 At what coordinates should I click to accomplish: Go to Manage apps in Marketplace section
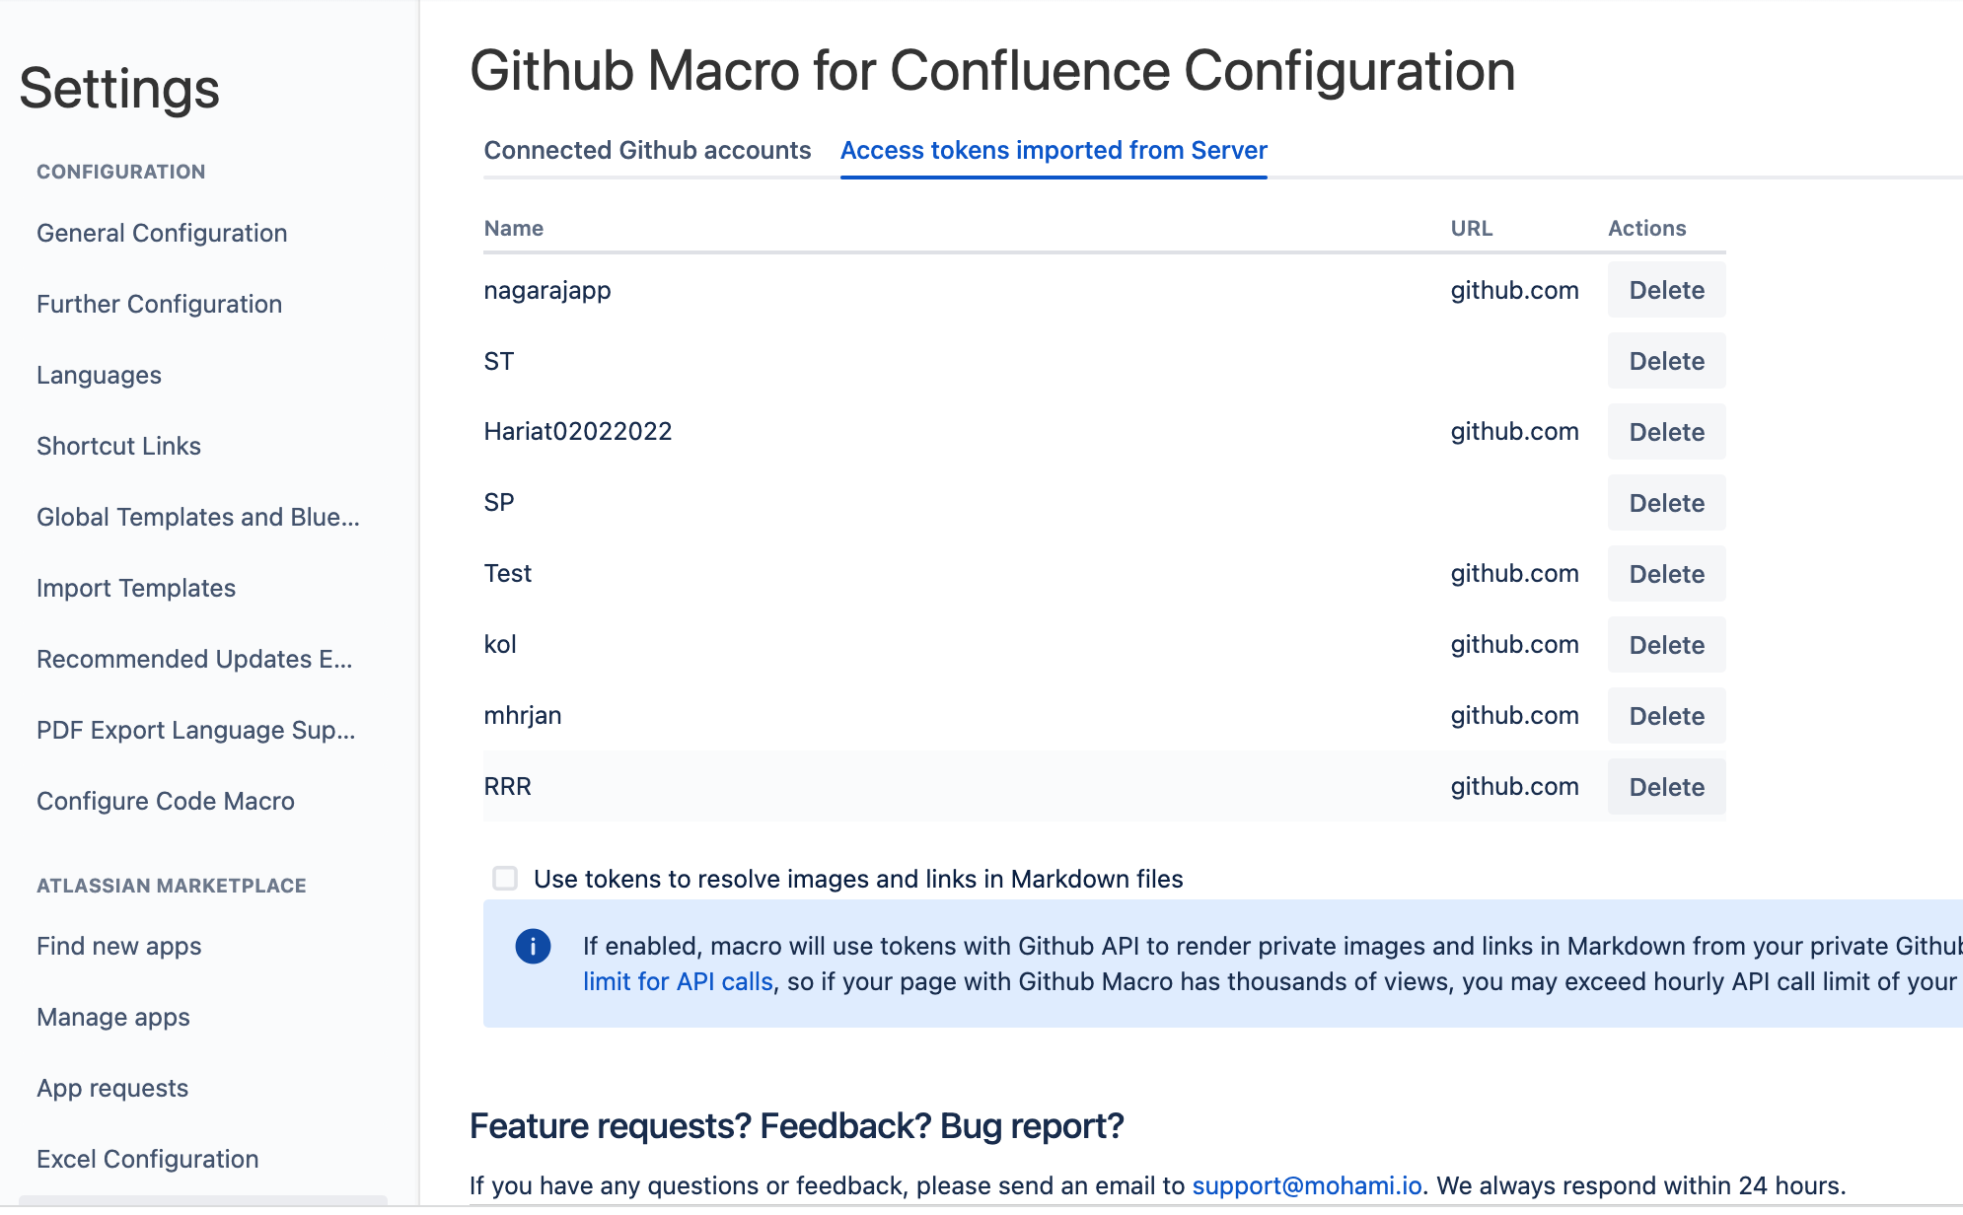113,1017
